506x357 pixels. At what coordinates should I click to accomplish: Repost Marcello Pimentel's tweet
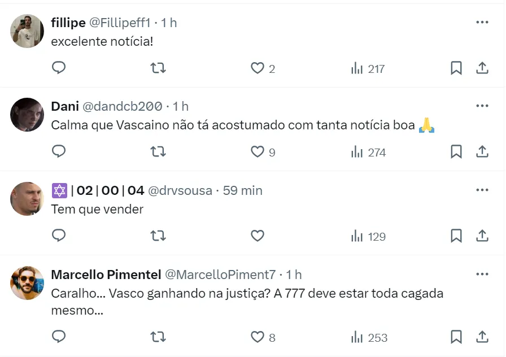158,337
